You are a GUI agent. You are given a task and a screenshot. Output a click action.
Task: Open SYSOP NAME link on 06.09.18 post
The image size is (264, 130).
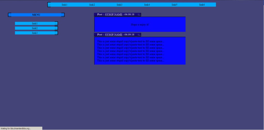point(114,34)
